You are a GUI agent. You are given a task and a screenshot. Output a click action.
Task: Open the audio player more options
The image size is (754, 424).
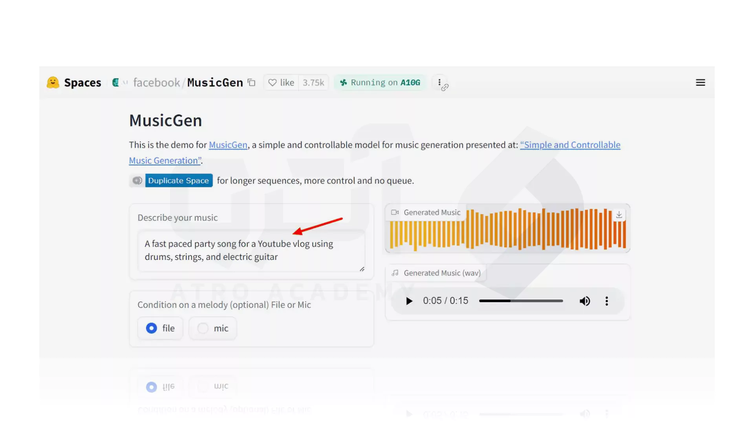pyautogui.click(x=607, y=301)
